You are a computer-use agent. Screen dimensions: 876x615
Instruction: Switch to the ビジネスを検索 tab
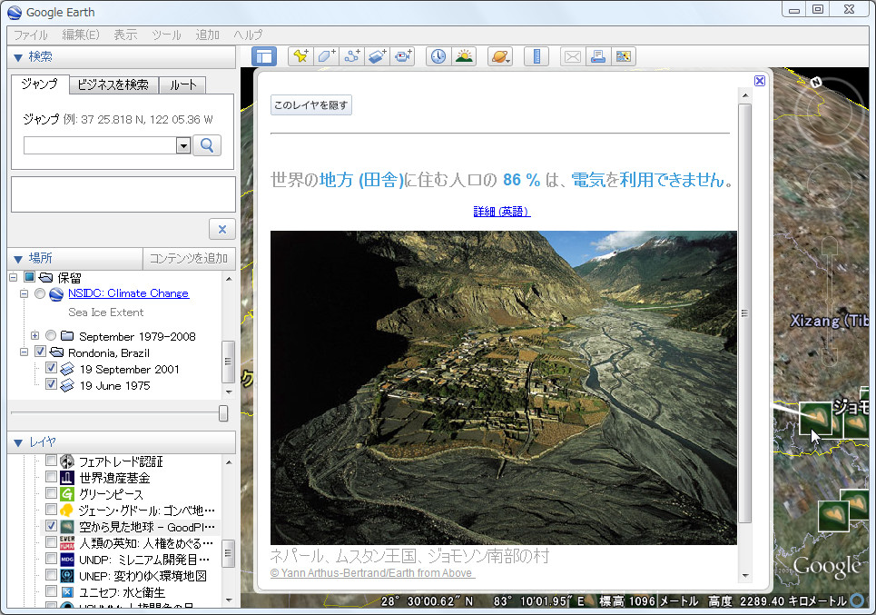coord(113,85)
